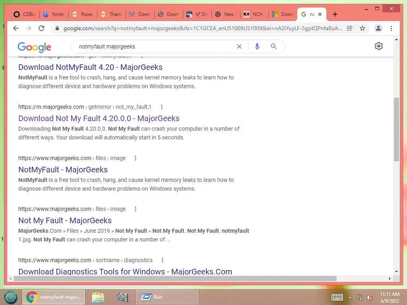Open 'Download Not My Fault 4.20.0.0 - MajorGeeks' link

click(x=99, y=118)
